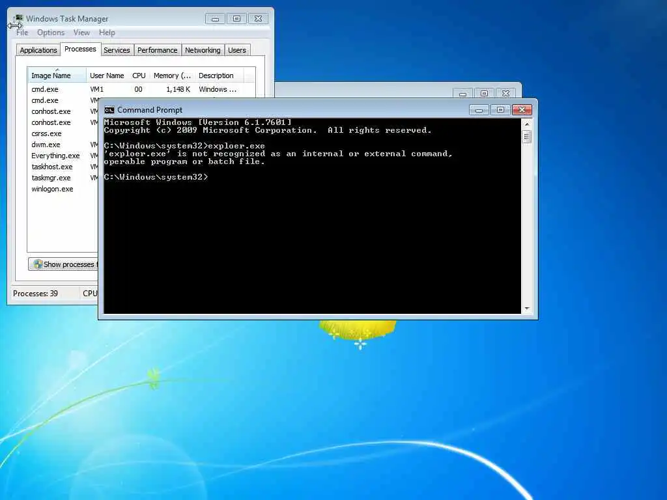
Task: Click the Command Prompt scrollbar up arrow
Action: [x=527, y=124]
